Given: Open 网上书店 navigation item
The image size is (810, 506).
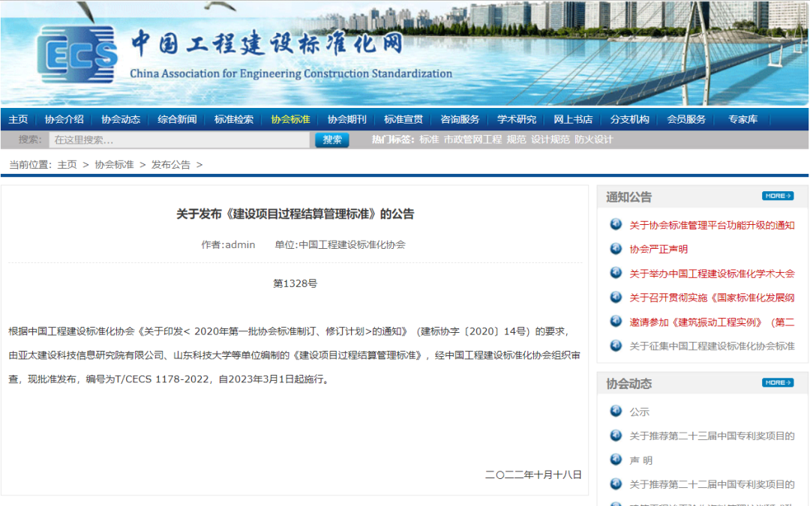Looking at the screenshot, I should click(573, 119).
